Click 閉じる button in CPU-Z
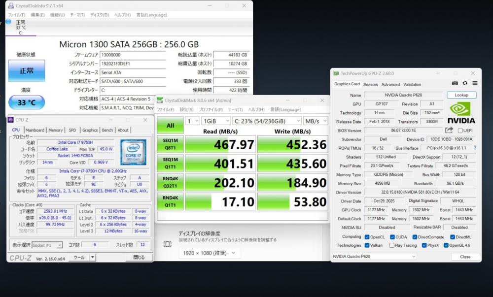Image resolution: width=493 pixels, height=297 pixels. coord(139,258)
